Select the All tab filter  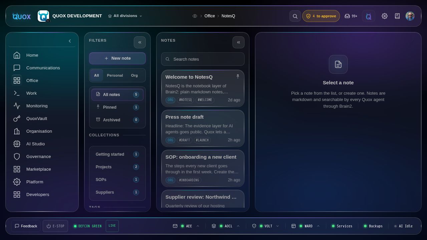[96, 75]
